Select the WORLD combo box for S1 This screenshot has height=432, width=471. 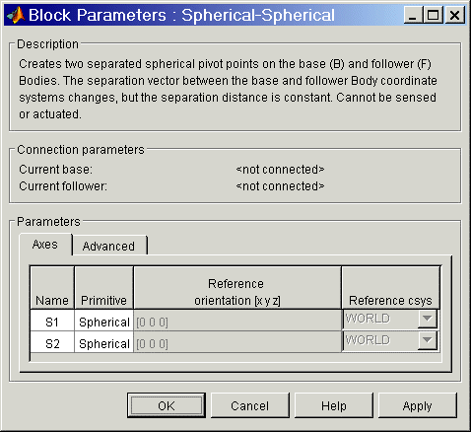[390, 319]
